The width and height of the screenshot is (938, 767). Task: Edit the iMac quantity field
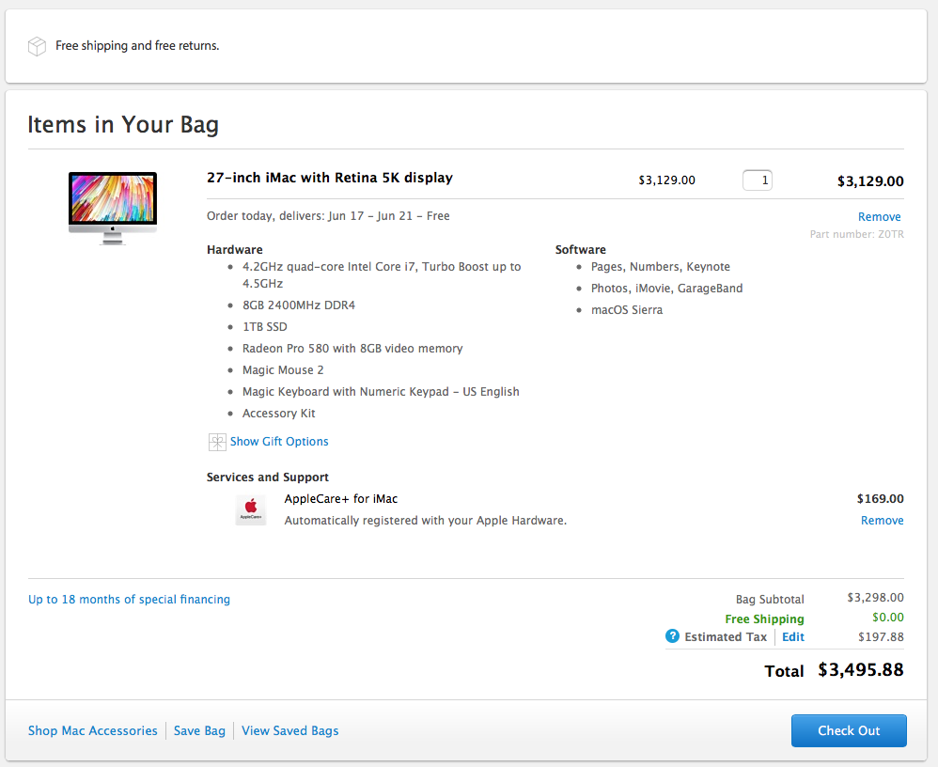pyautogui.click(x=758, y=180)
